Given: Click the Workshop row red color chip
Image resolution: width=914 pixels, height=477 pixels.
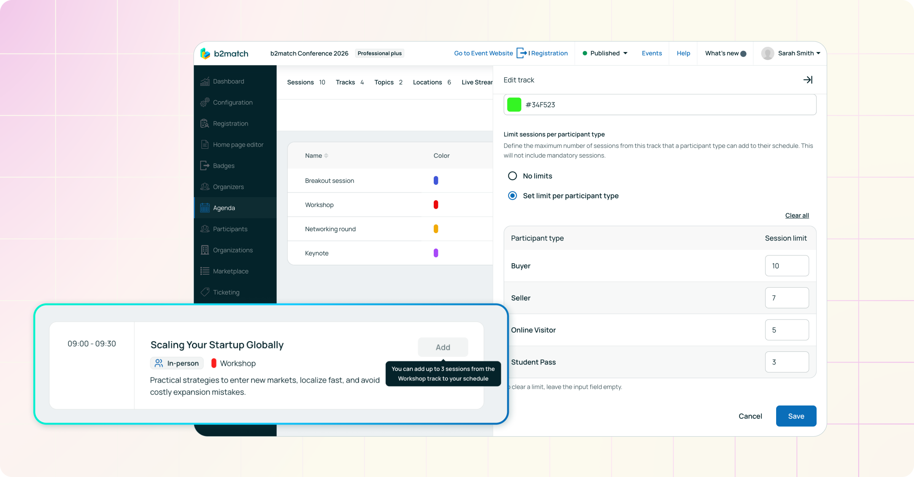Looking at the screenshot, I should (436, 205).
